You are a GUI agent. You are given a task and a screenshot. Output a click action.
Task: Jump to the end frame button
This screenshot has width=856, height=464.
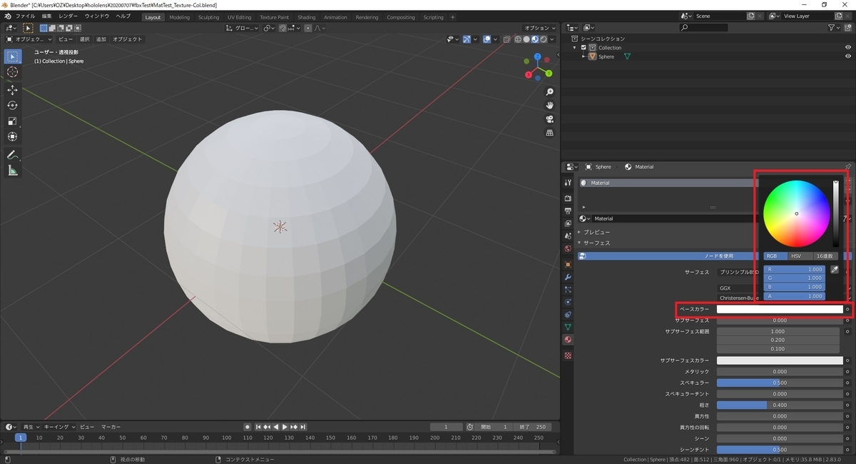click(303, 427)
